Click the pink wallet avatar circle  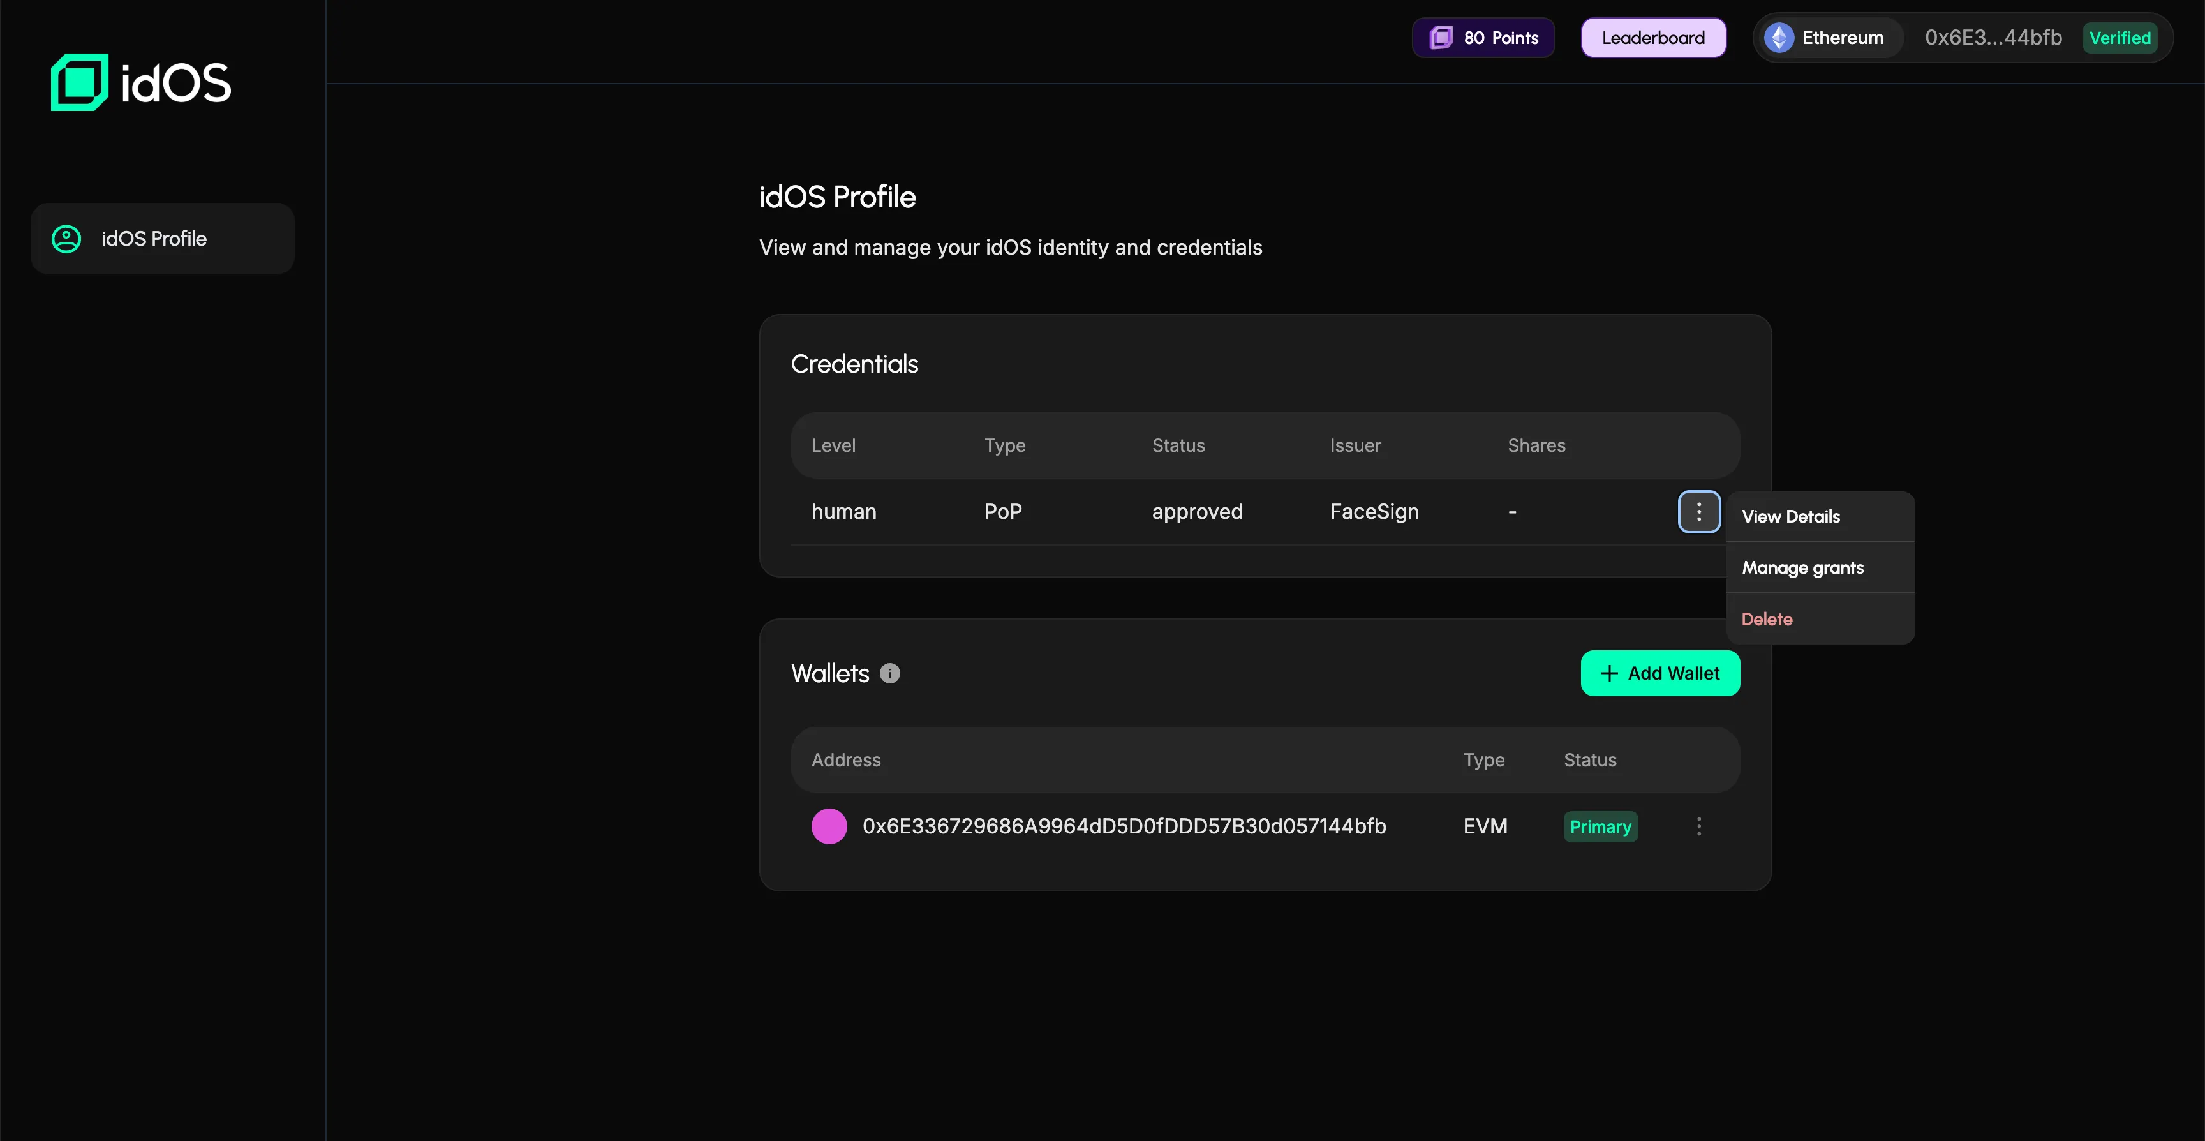tap(829, 826)
